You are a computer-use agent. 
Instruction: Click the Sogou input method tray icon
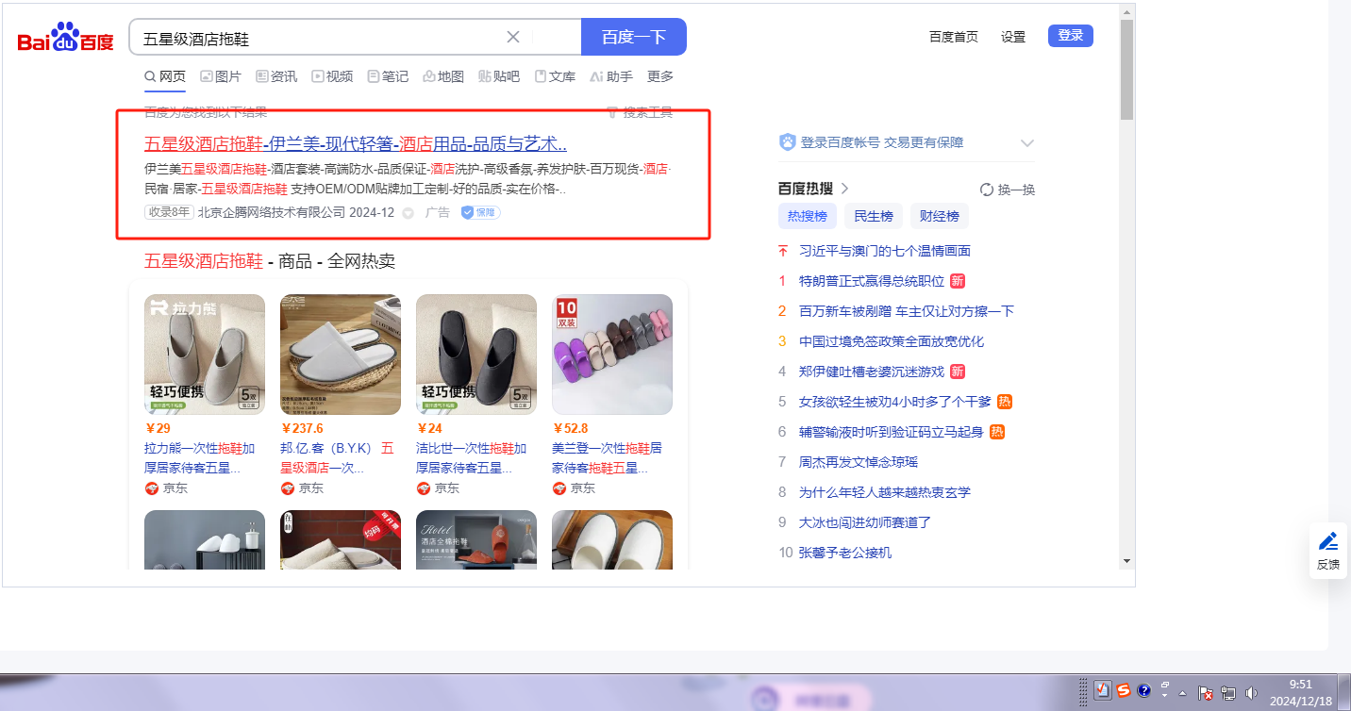click(x=1123, y=690)
